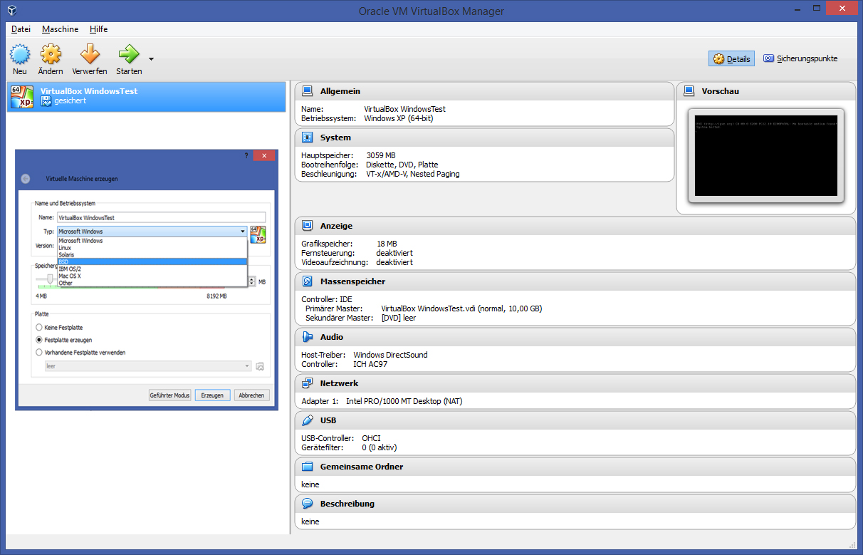Click the Massenspeicher section disk icon
This screenshot has height=555, width=863.
pos(307,281)
